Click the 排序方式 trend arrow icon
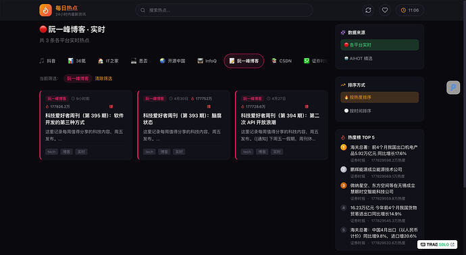 point(343,85)
